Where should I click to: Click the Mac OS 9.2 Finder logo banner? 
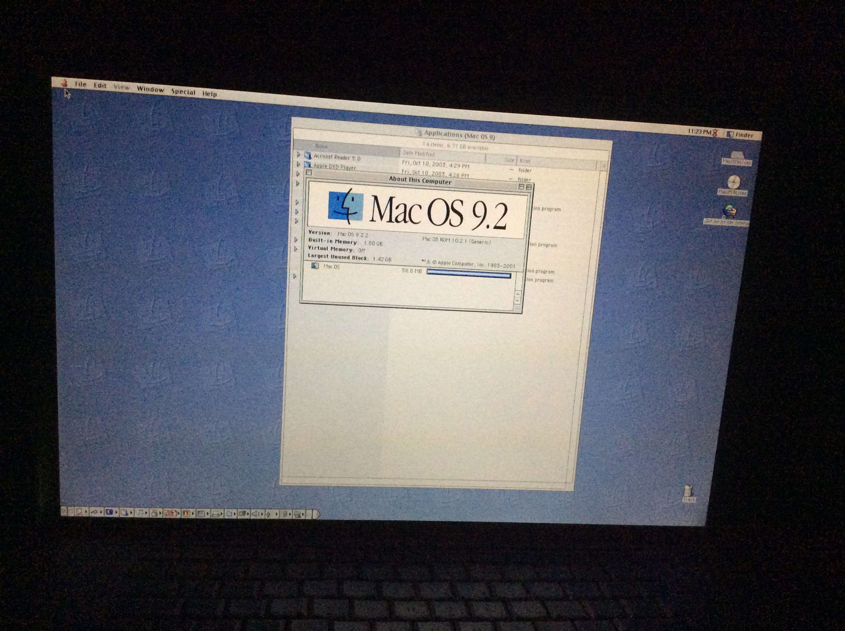(x=418, y=211)
